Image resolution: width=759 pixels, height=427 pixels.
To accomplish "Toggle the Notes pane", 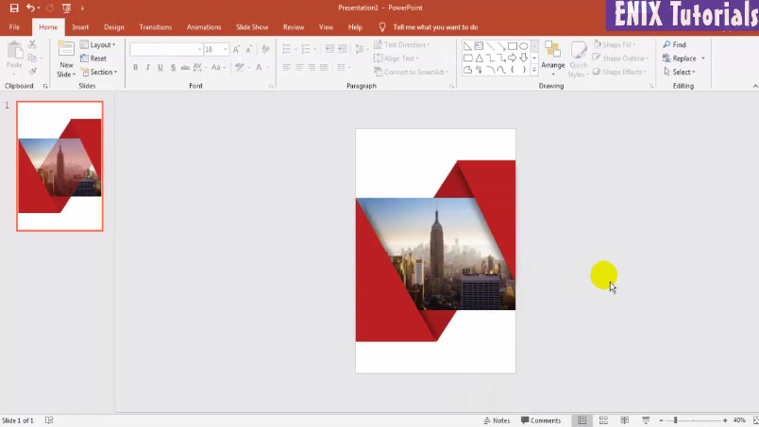I will [x=497, y=420].
